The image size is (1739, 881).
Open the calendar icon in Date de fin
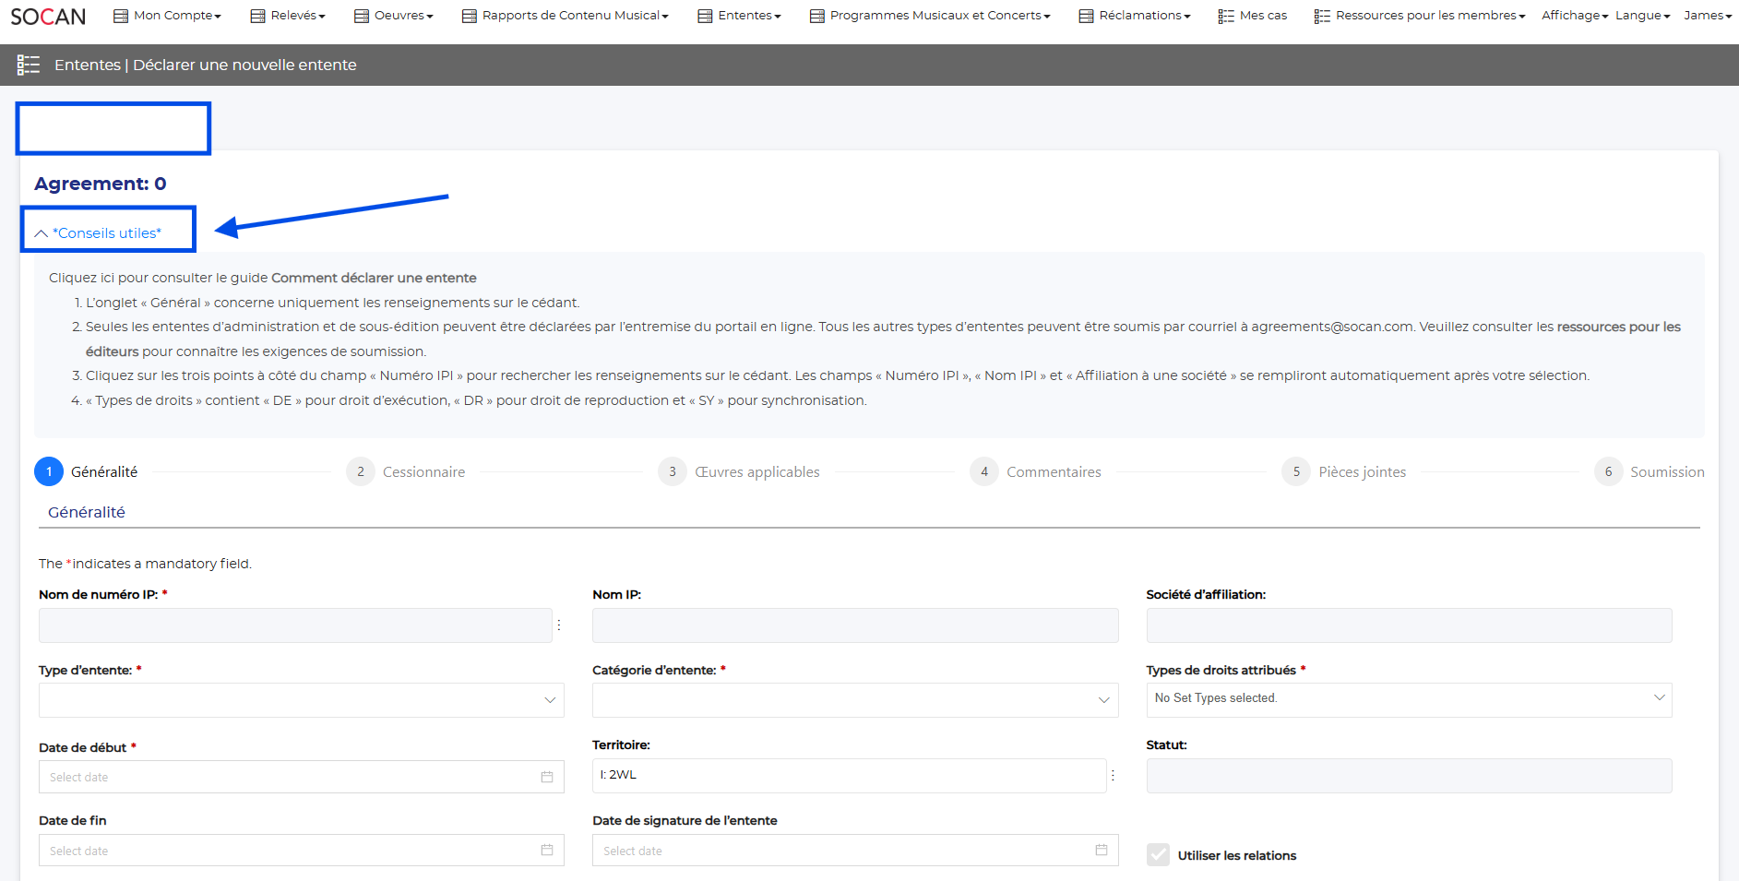(x=547, y=850)
